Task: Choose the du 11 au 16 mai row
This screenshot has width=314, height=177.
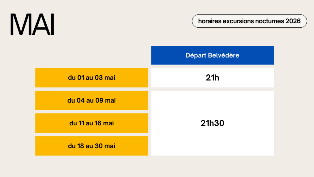Action: click(91, 123)
